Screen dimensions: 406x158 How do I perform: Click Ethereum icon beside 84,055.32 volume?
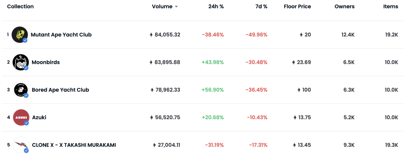click(x=151, y=35)
